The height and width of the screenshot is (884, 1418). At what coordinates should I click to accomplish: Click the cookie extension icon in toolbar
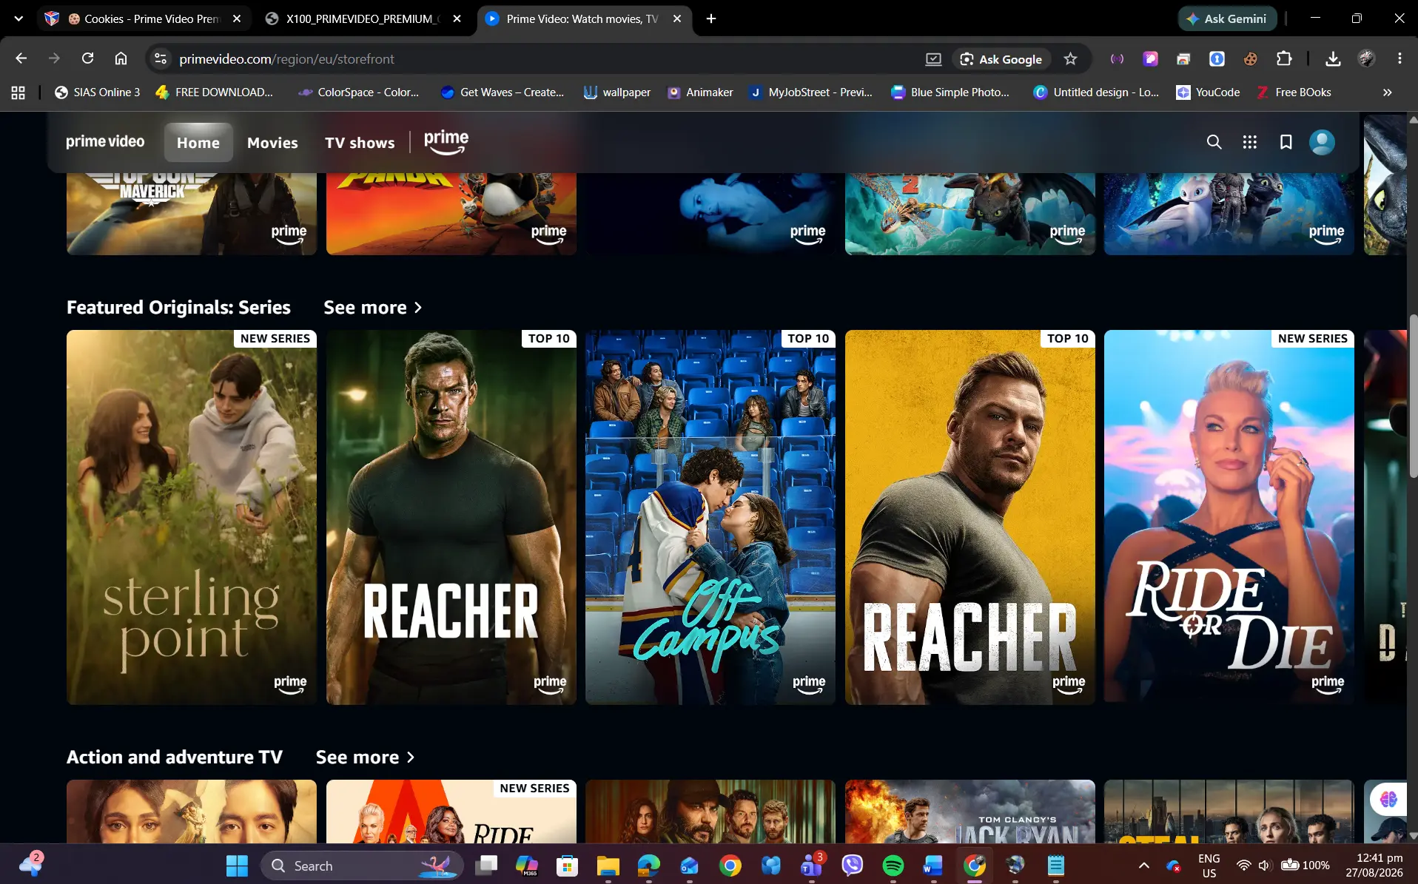point(1250,58)
